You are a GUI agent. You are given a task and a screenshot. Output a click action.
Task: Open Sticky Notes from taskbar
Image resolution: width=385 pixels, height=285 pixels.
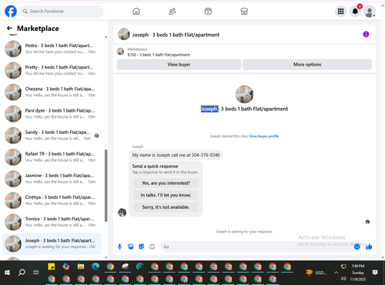pyautogui.click(x=52, y=267)
